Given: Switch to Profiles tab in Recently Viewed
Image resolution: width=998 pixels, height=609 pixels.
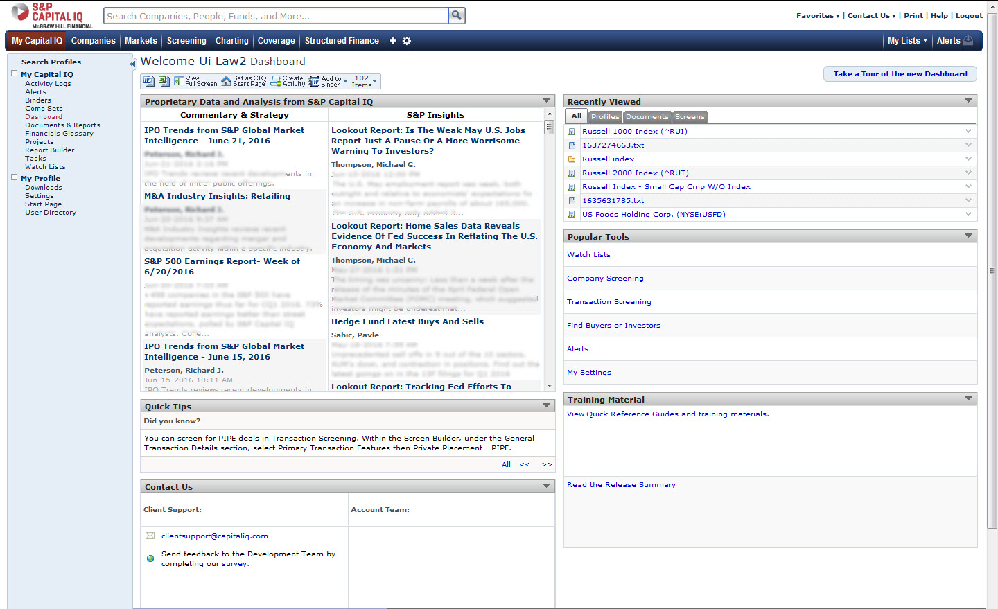Looking at the screenshot, I should tap(605, 116).
